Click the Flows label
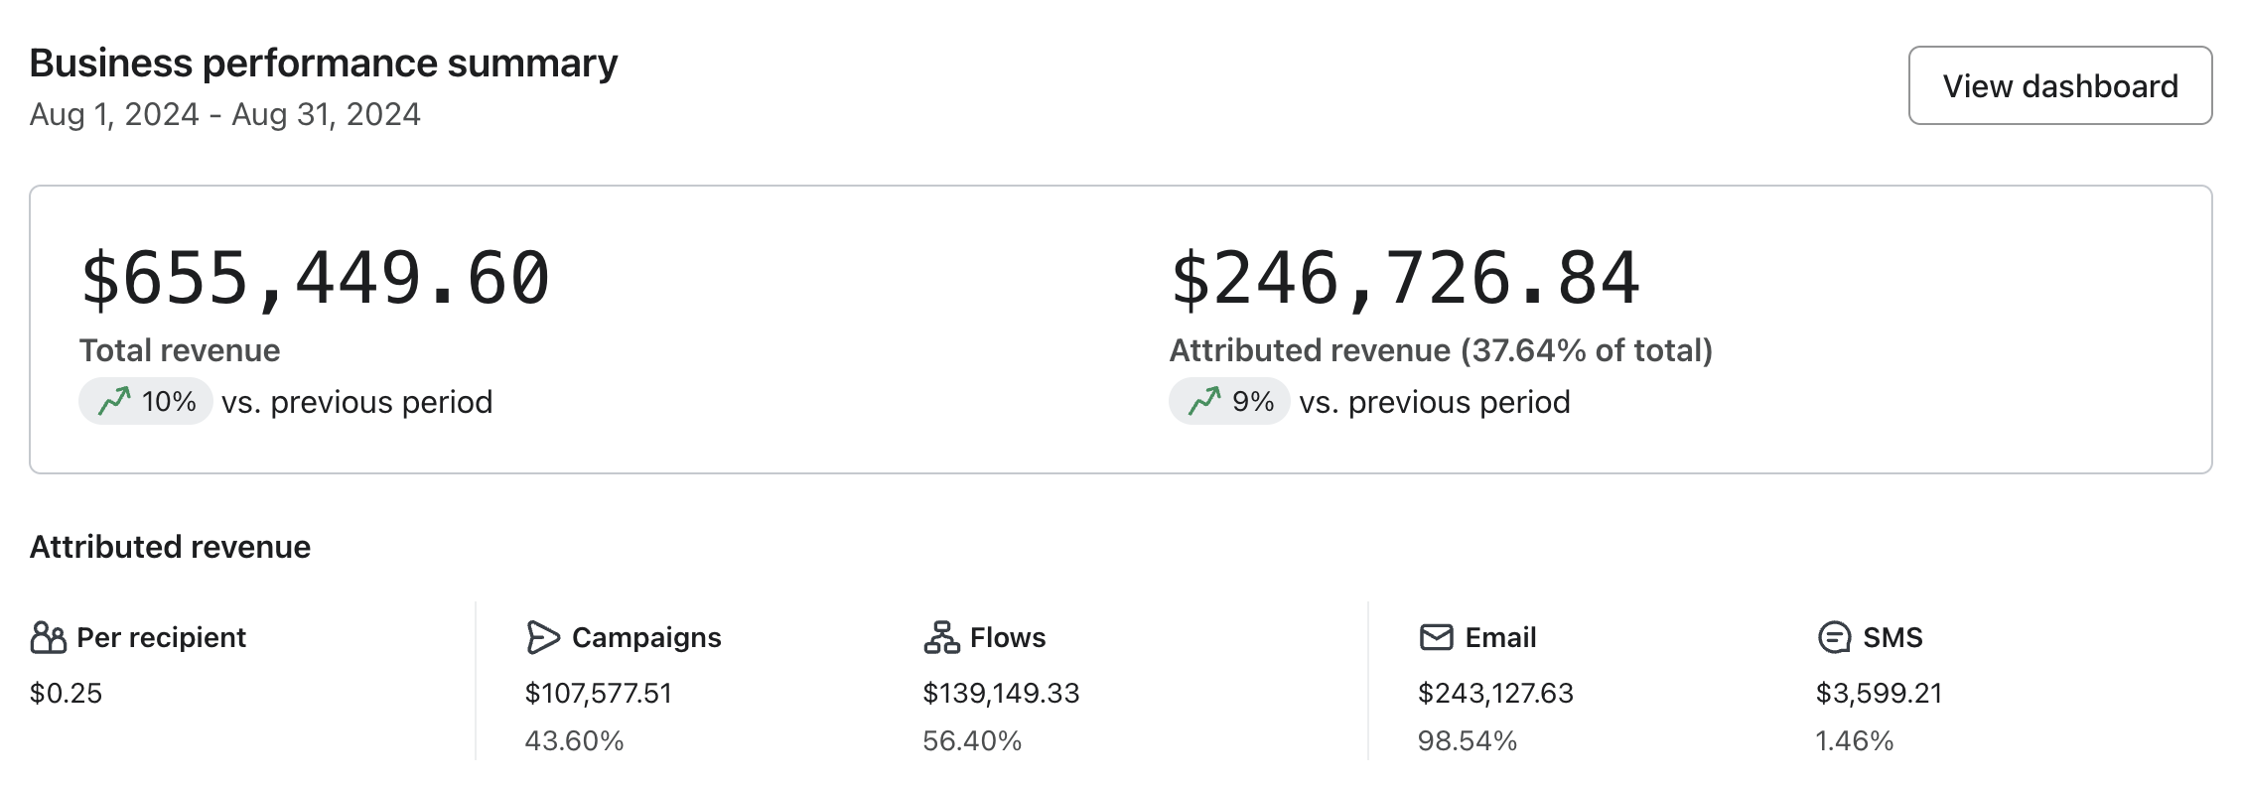This screenshot has height=788, width=2242. (x=1008, y=637)
